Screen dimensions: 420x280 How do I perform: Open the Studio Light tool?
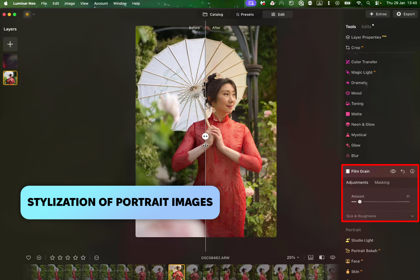(359, 240)
